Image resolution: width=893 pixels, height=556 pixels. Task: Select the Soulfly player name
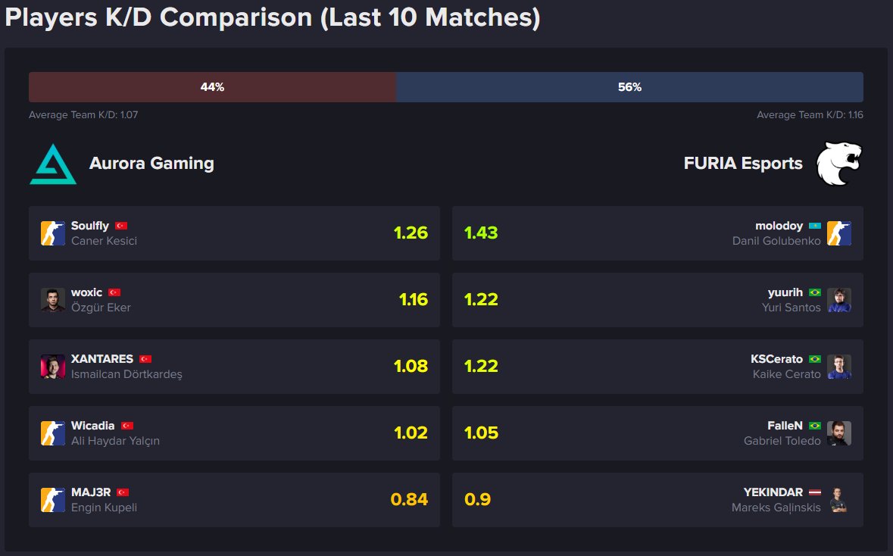point(90,226)
